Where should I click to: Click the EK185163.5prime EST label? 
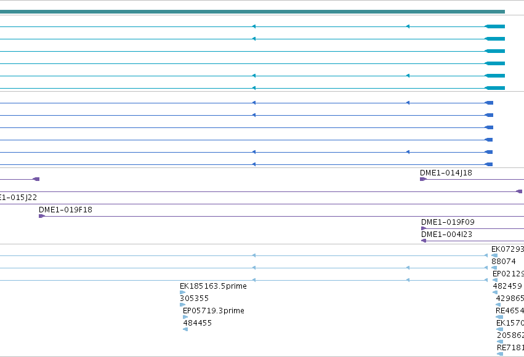coord(213,286)
